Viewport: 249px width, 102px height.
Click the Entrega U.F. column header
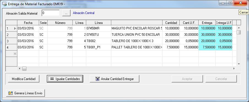[x=224, y=23]
